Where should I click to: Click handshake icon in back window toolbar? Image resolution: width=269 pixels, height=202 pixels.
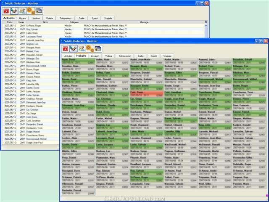pyautogui.click(x=14, y=11)
